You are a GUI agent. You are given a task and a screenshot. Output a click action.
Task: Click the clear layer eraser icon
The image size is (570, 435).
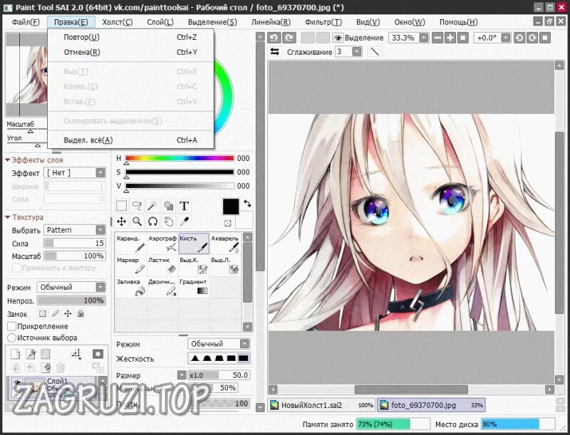click(x=46, y=367)
